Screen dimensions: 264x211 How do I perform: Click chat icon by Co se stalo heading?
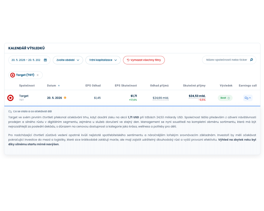tap(10, 111)
